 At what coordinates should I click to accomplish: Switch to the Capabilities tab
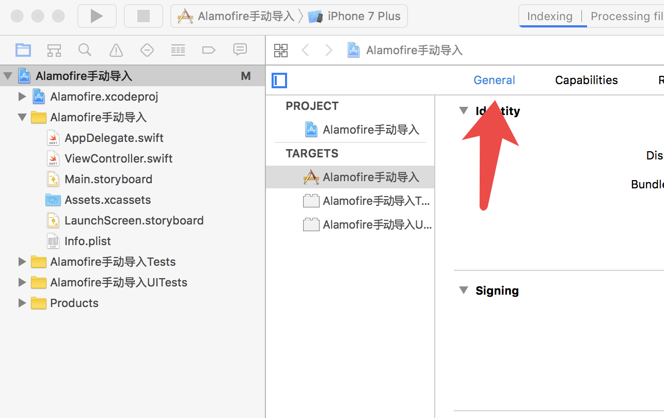click(587, 80)
